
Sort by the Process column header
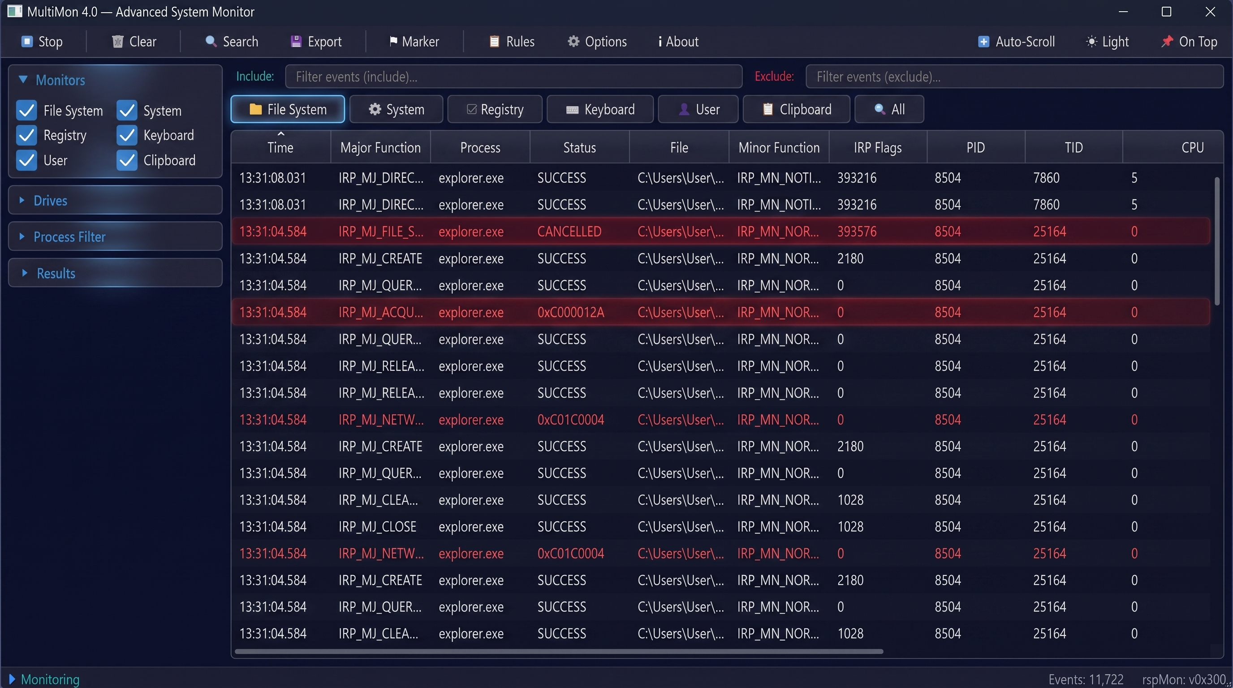[480, 147]
